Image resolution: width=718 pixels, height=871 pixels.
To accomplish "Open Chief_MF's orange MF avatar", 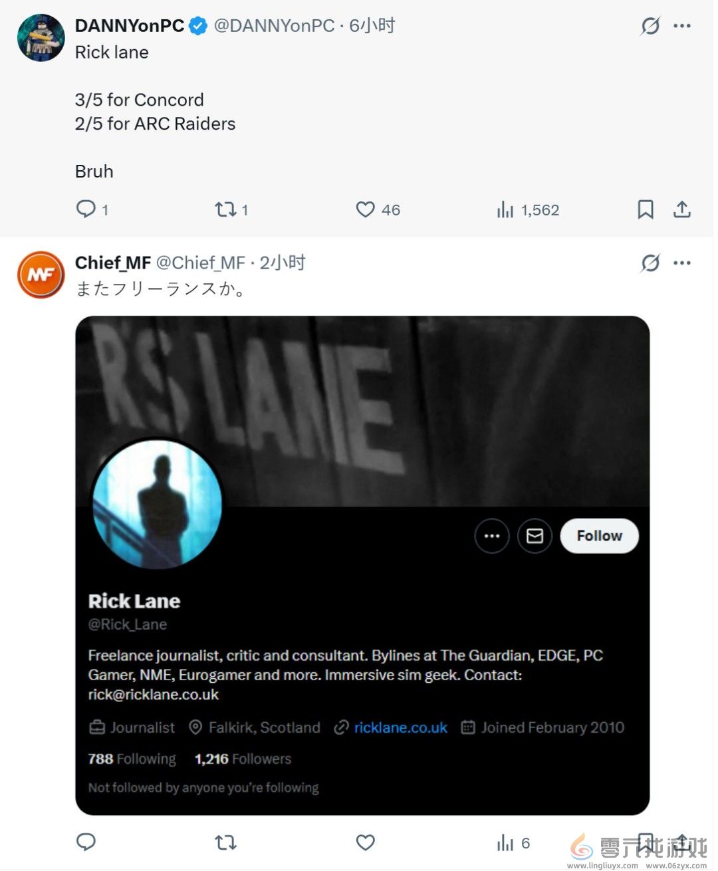I will click(41, 275).
